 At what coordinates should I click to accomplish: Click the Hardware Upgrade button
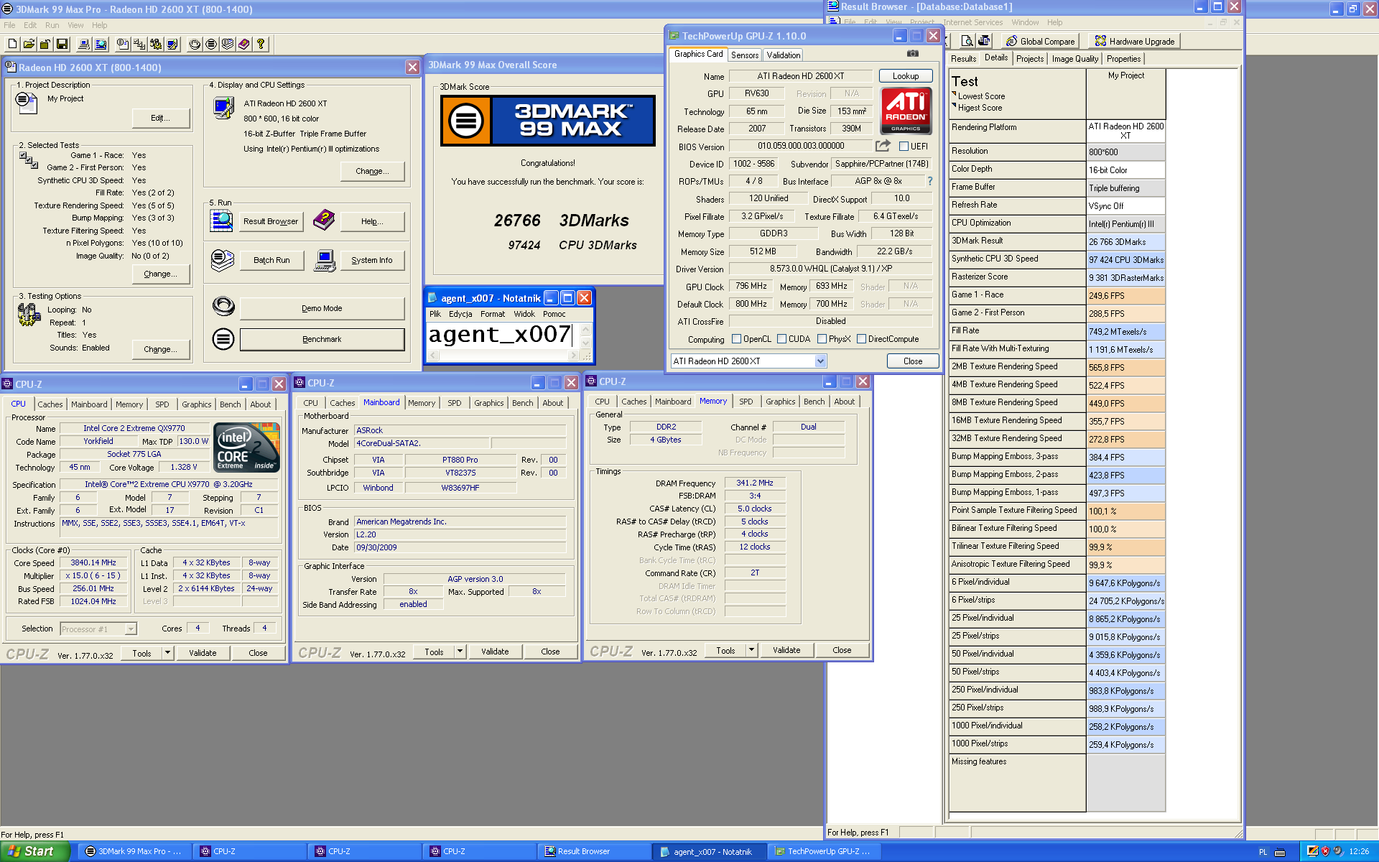tap(1135, 41)
